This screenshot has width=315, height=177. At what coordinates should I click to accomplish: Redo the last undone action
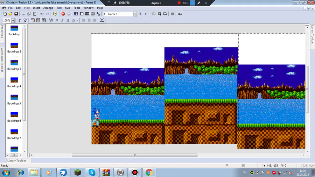click(48, 14)
